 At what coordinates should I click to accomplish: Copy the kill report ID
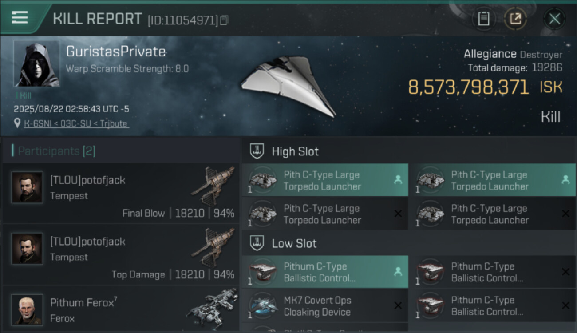pyautogui.click(x=224, y=20)
